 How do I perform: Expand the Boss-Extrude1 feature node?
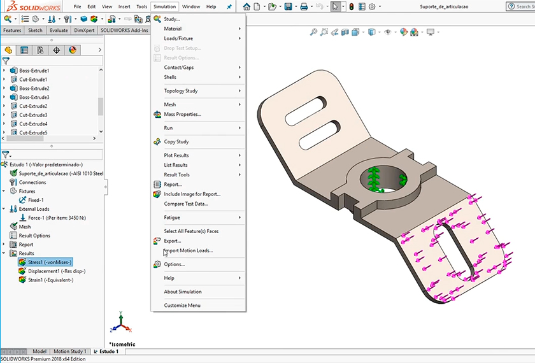coord(4,71)
